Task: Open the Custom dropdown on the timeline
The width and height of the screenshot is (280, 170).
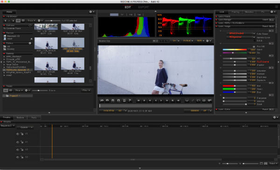Action: click(25, 128)
